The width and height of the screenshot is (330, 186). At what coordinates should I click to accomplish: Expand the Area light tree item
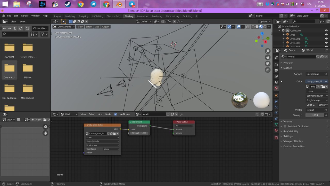[283, 35]
